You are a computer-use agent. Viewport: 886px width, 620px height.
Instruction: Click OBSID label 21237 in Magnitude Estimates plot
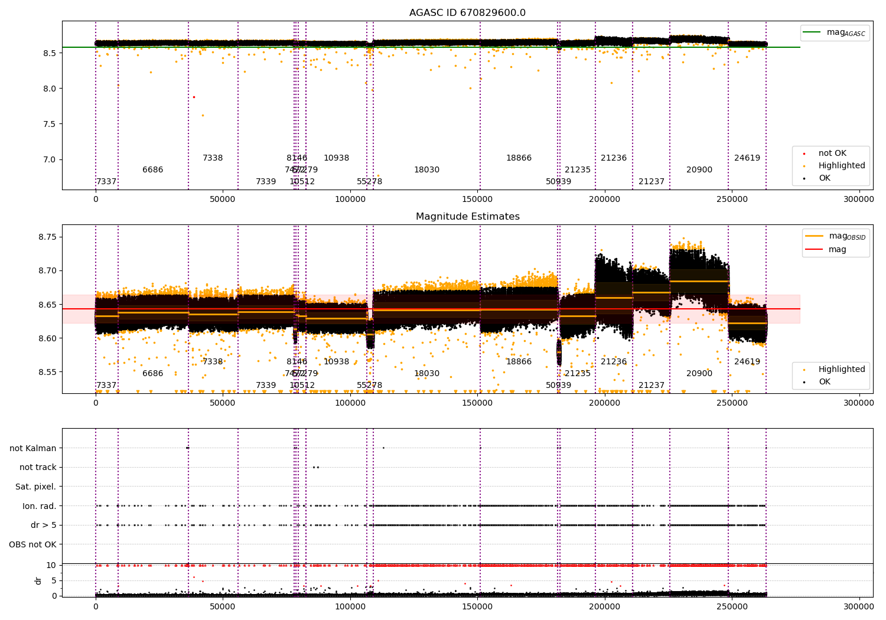click(652, 386)
